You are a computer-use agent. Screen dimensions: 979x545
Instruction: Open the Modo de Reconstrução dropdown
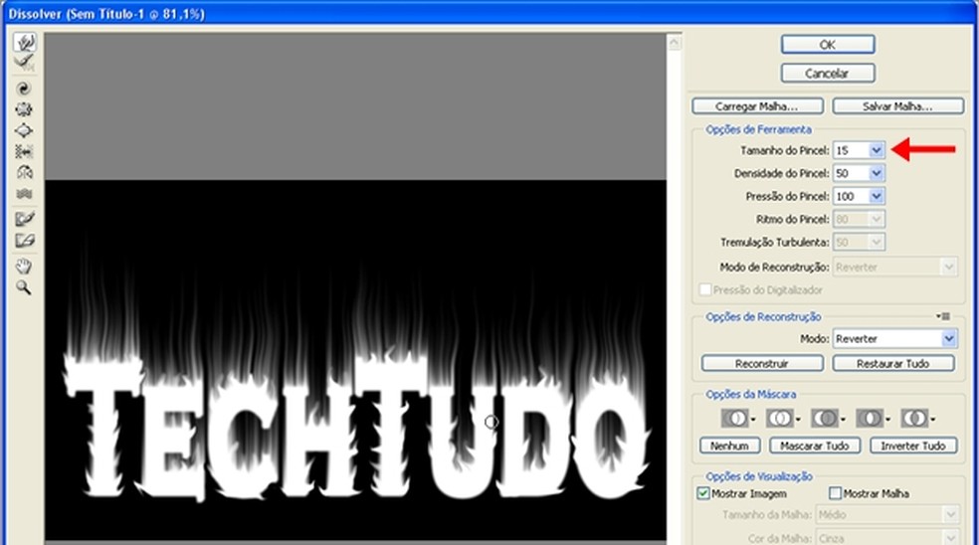click(894, 268)
